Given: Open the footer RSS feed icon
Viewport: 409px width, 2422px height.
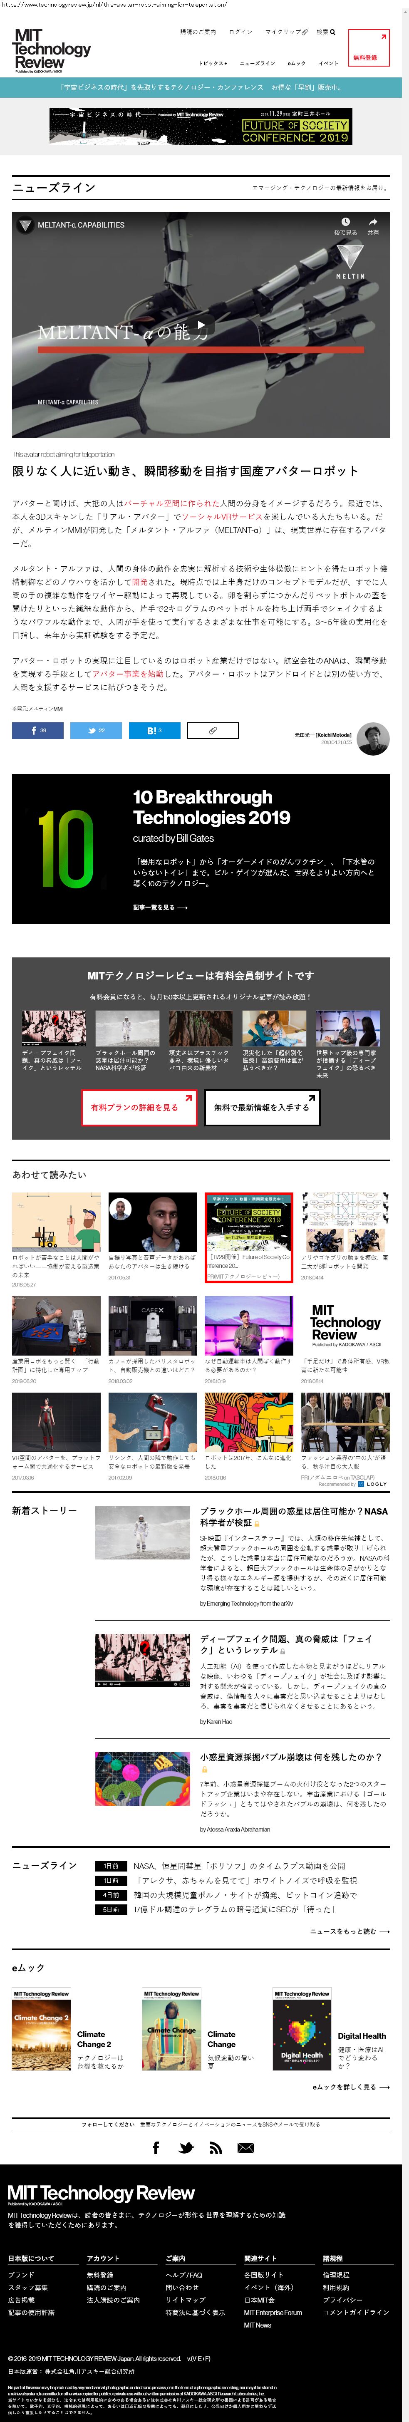Looking at the screenshot, I should point(215,2147).
